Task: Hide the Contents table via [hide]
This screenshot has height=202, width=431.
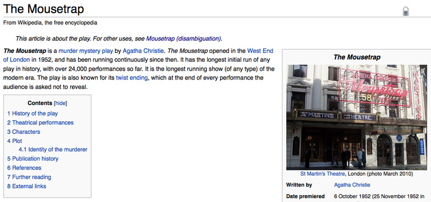Action: click(x=61, y=103)
